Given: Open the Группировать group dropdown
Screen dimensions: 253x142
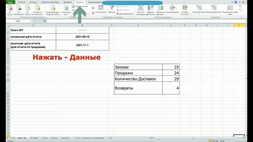Looking at the screenshot, I should pos(199,10).
